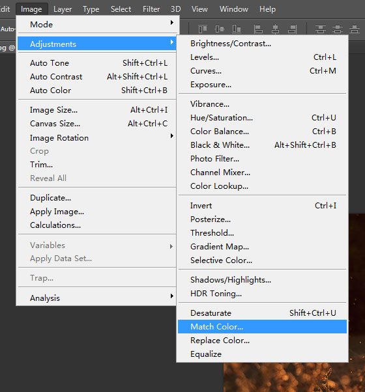
Task: Click the align top edges icon
Action: click(x=203, y=29)
